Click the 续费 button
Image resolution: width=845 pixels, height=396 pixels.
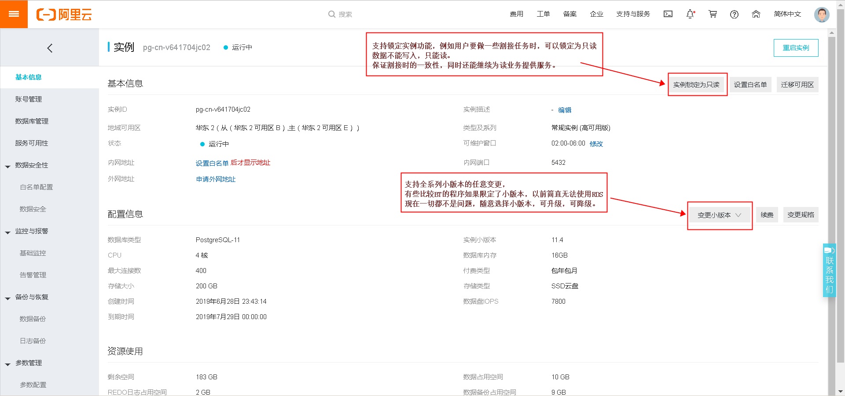767,215
